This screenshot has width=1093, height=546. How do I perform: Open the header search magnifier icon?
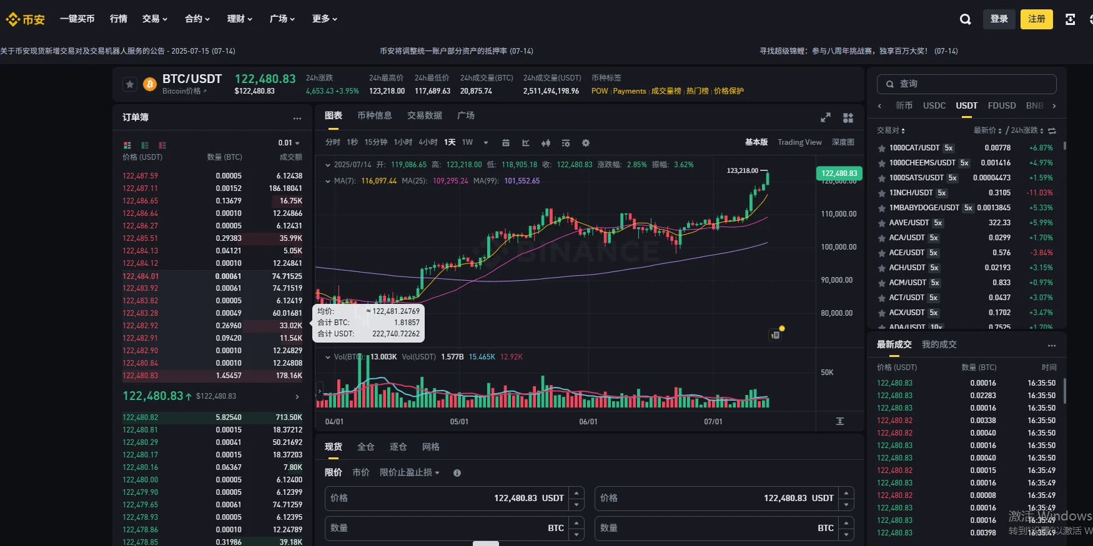click(965, 19)
